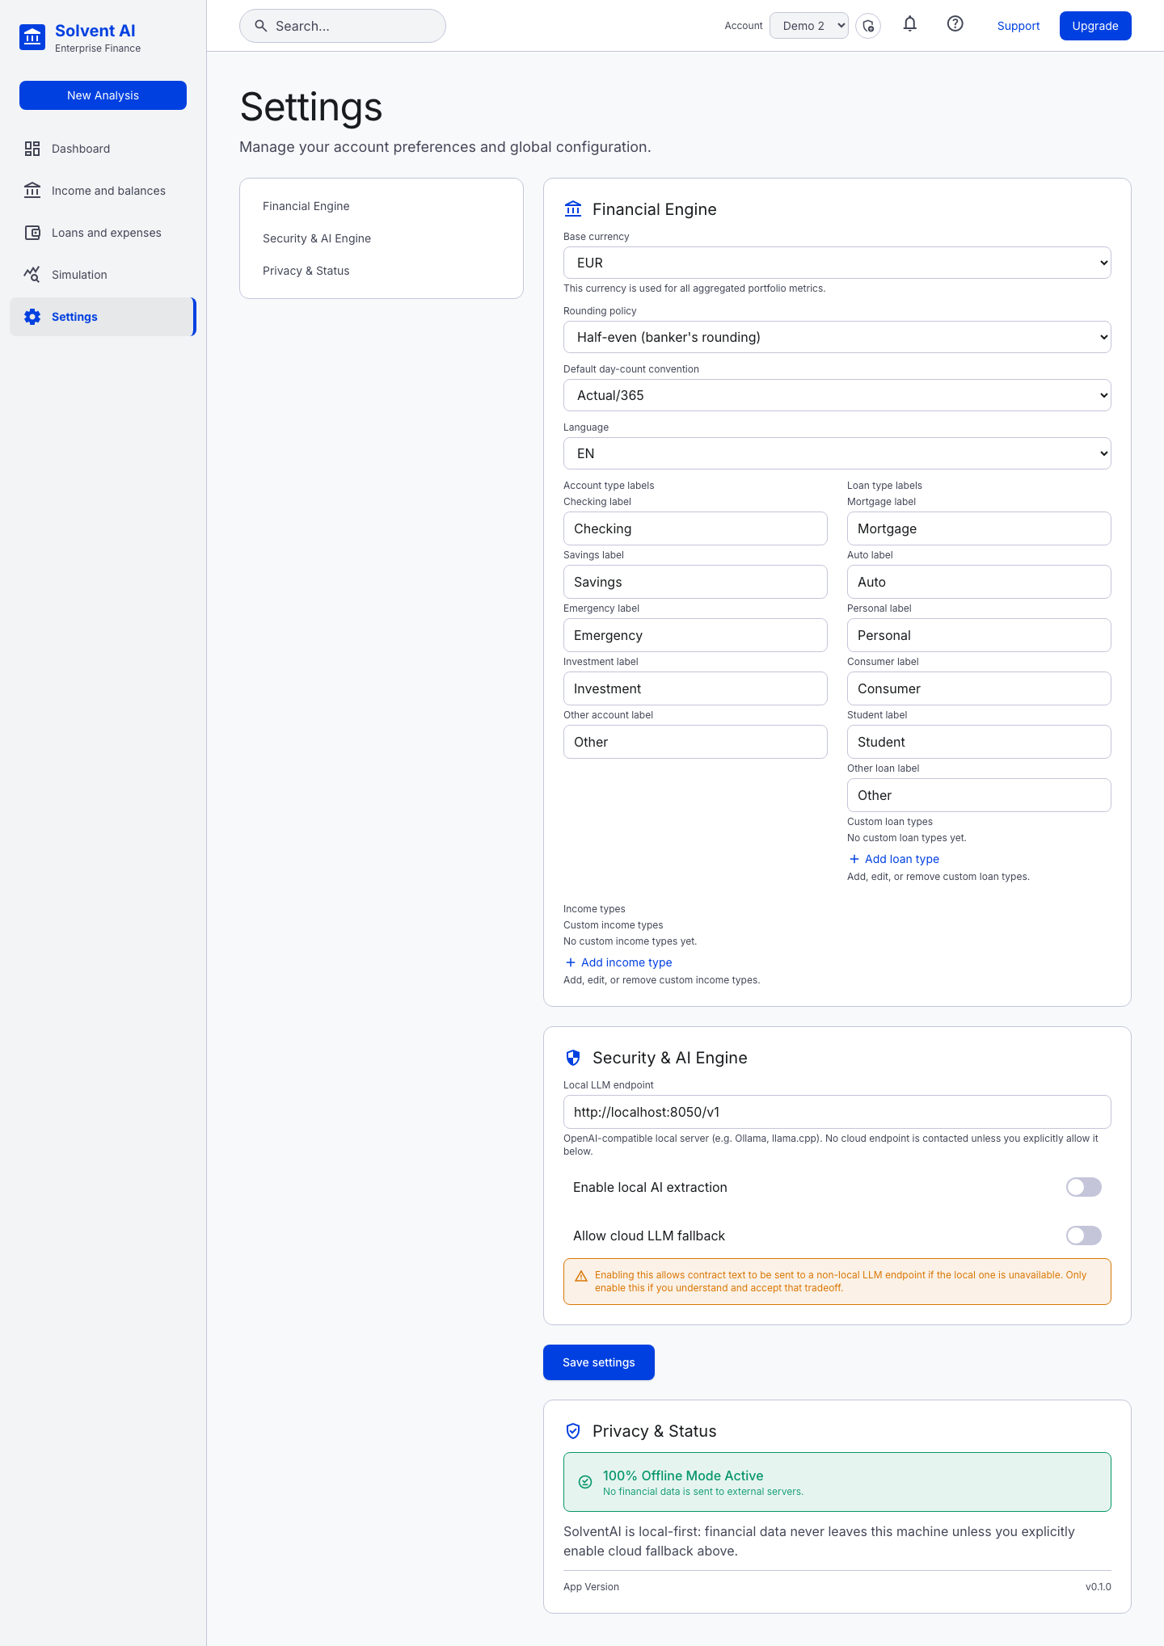Click Add loan type link
The height and width of the screenshot is (1646, 1164).
pyautogui.click(x=894, y=859)
